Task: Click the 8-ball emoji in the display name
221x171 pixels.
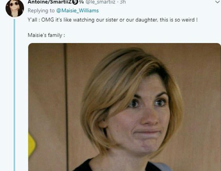Action: click(x=75, y=2)
